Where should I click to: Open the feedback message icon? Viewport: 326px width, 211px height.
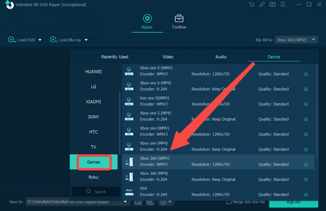[273, 4]
